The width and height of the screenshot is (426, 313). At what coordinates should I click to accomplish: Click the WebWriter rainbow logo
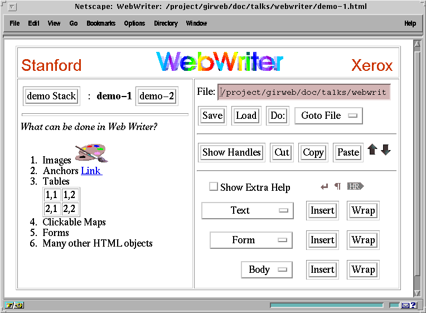click(220, 62)
